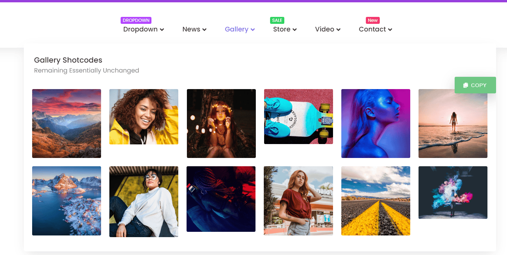Screen dimensions: 507x255
Task: Click the purple DROPDOWN badge
Action: tap(136, 20)
